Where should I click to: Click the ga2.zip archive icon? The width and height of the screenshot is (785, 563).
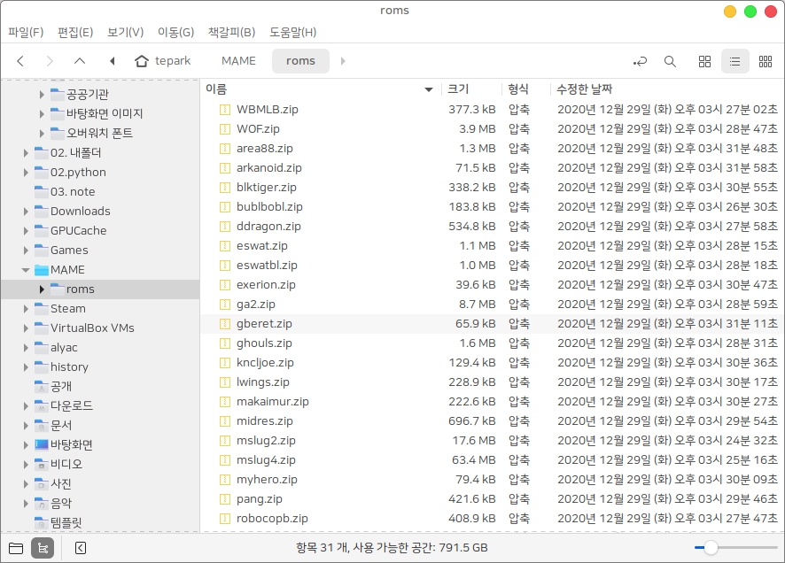pyautogui.click(x=225, y=304)
